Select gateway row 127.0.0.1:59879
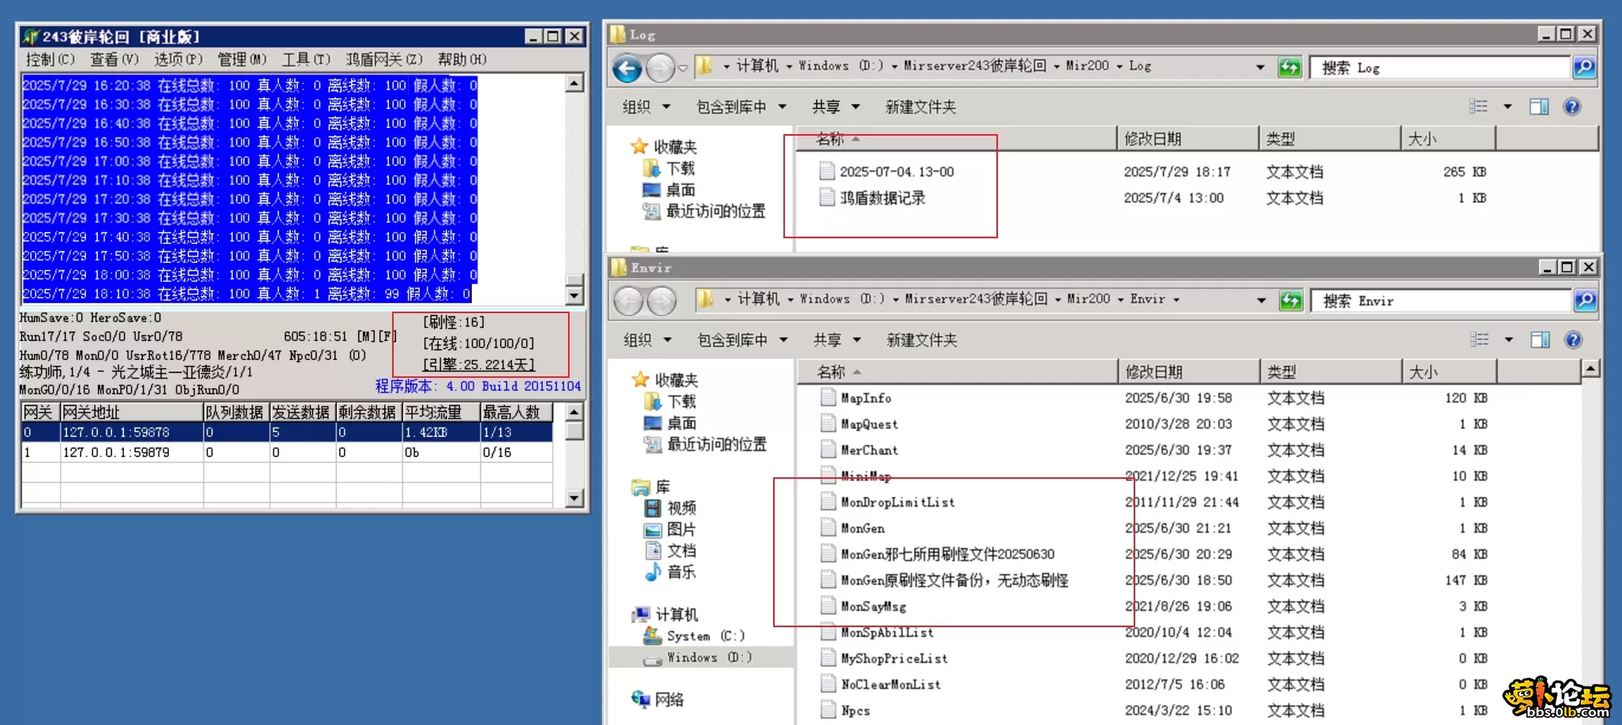This screenshot has height=725, width=1622. [x=286, y=452]
